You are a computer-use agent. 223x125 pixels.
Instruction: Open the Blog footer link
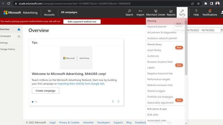coord(129,123)
